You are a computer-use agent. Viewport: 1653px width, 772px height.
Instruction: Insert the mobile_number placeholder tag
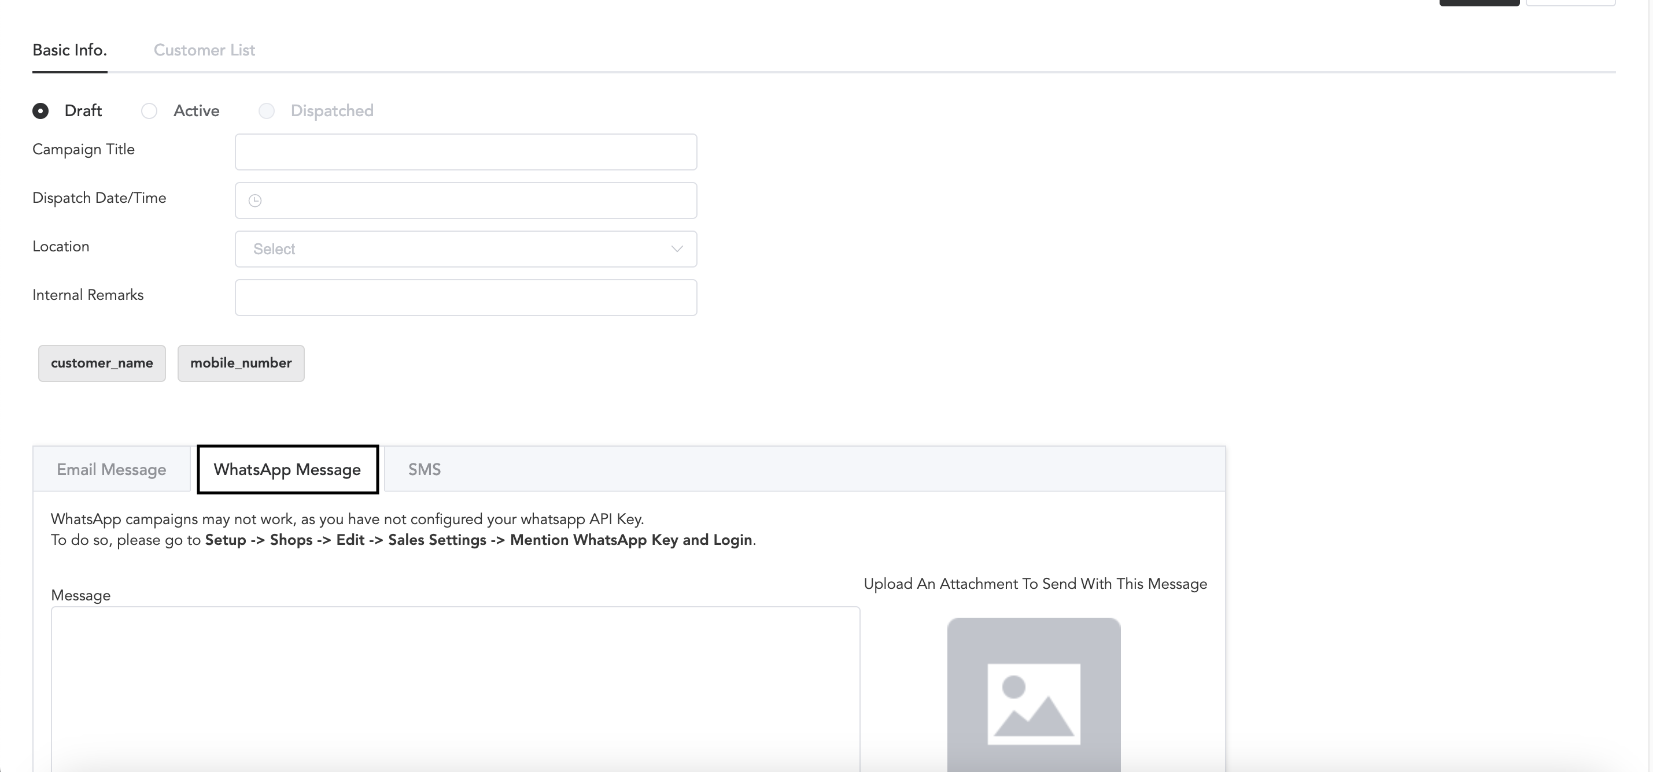tap(241, 363)
